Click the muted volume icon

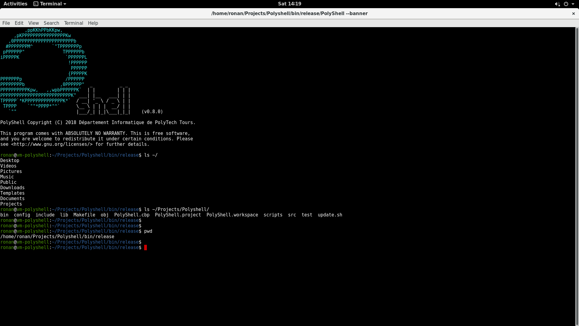click(557, 4)
